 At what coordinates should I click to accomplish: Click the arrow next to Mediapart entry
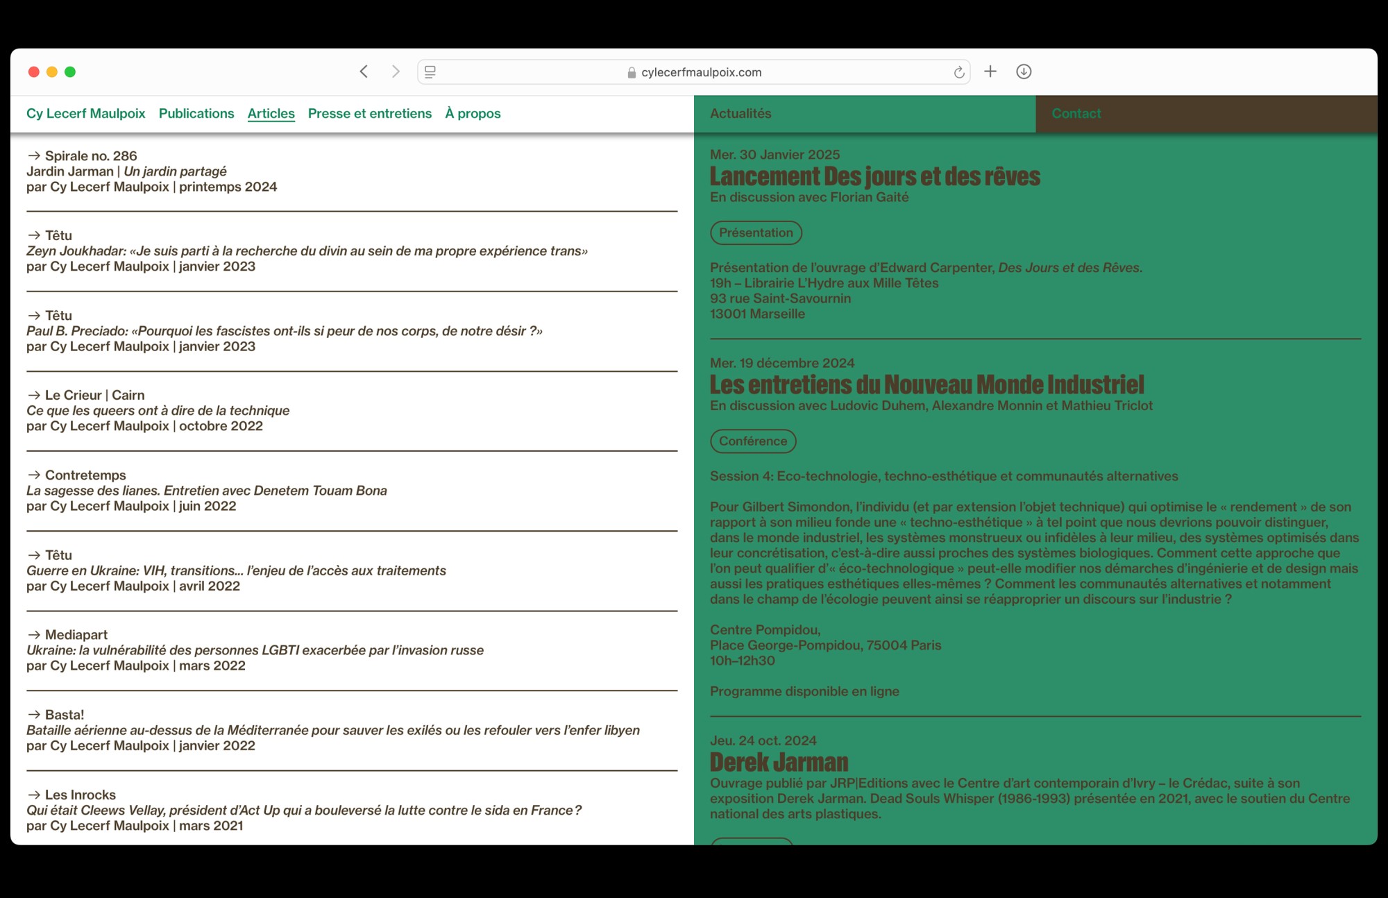34,635
